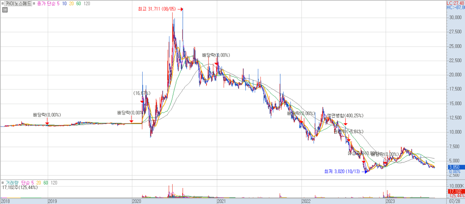This screenshot has height=204, width=465.
Task: Click the 2019 배당락(0,00%) event marker
Action: (x=47, y=115)
